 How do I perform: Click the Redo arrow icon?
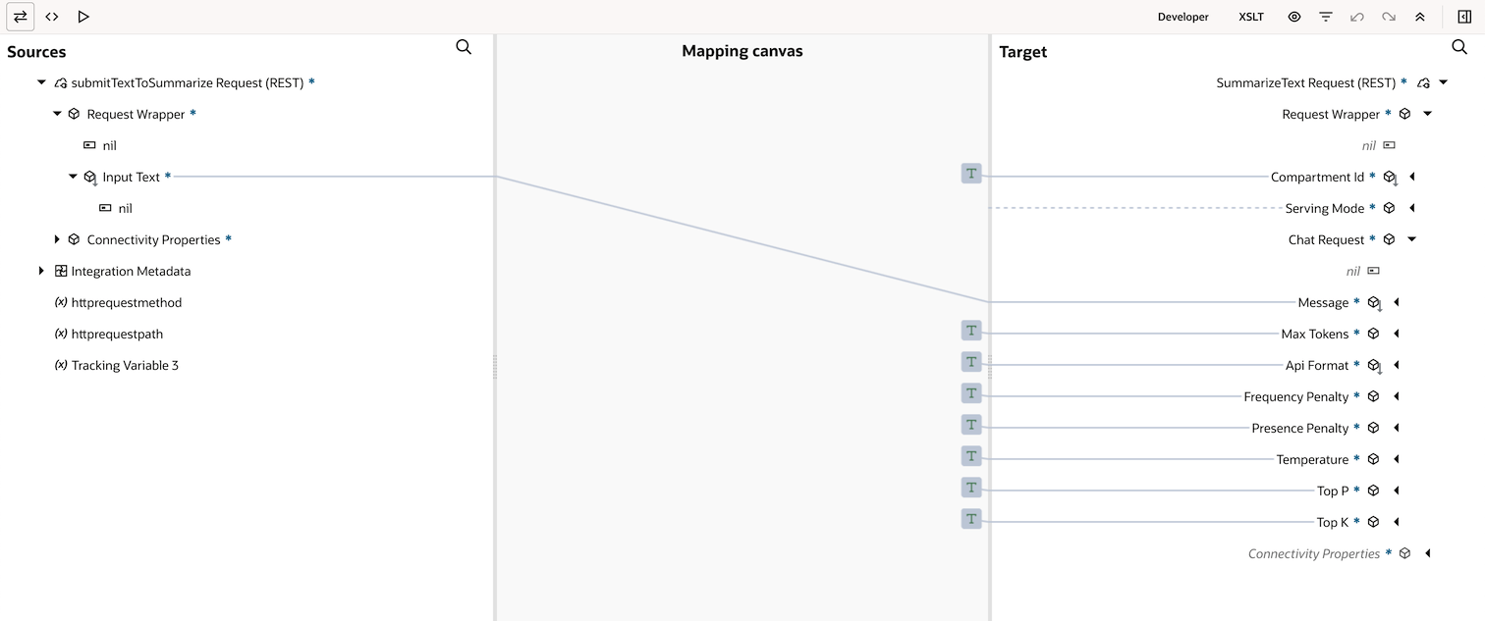[1389, 17]
